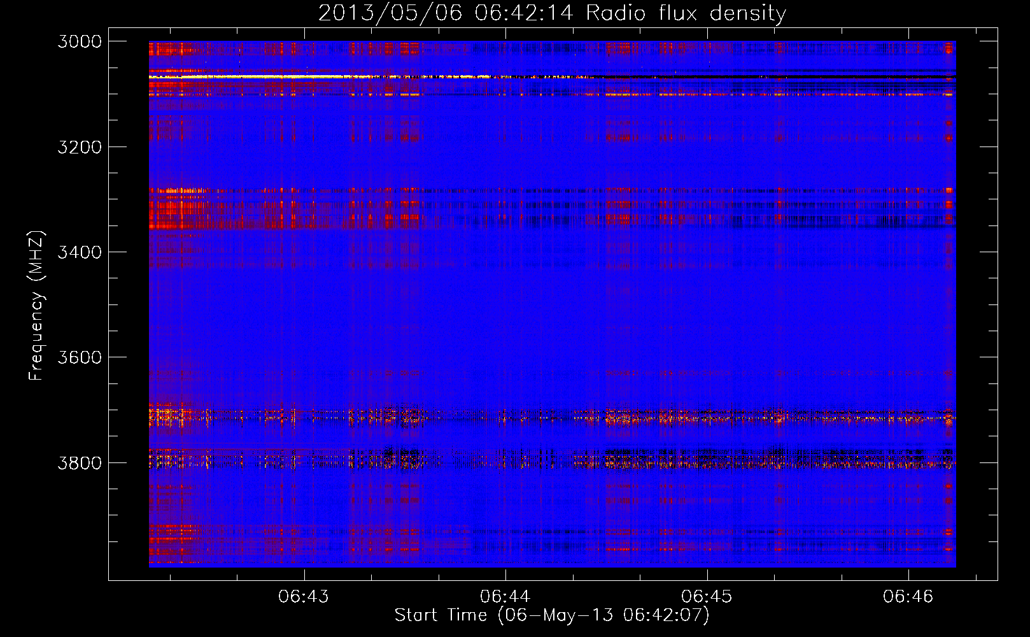1030x637 pixels.
Task: Select the 3400 frequency tick label
Action: [x=80, y=252]
